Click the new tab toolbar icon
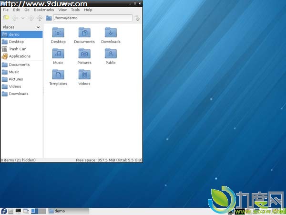286x215 pixels. 6,18
